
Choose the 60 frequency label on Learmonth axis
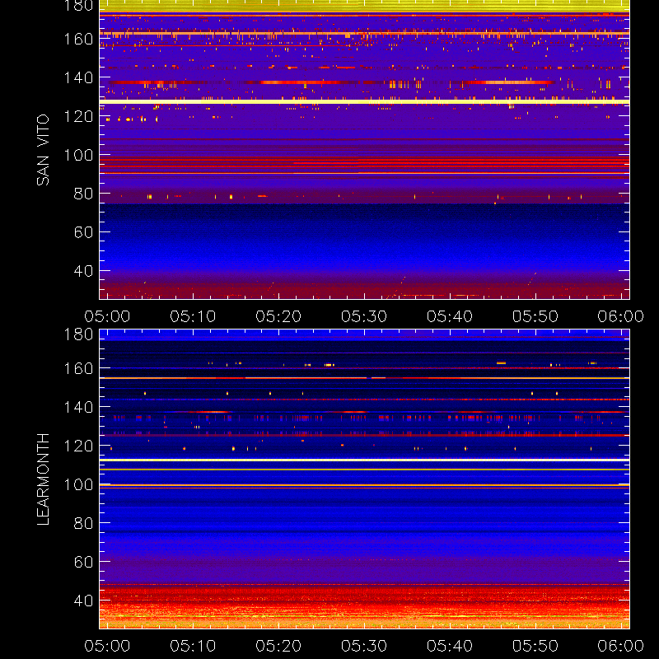84,562
